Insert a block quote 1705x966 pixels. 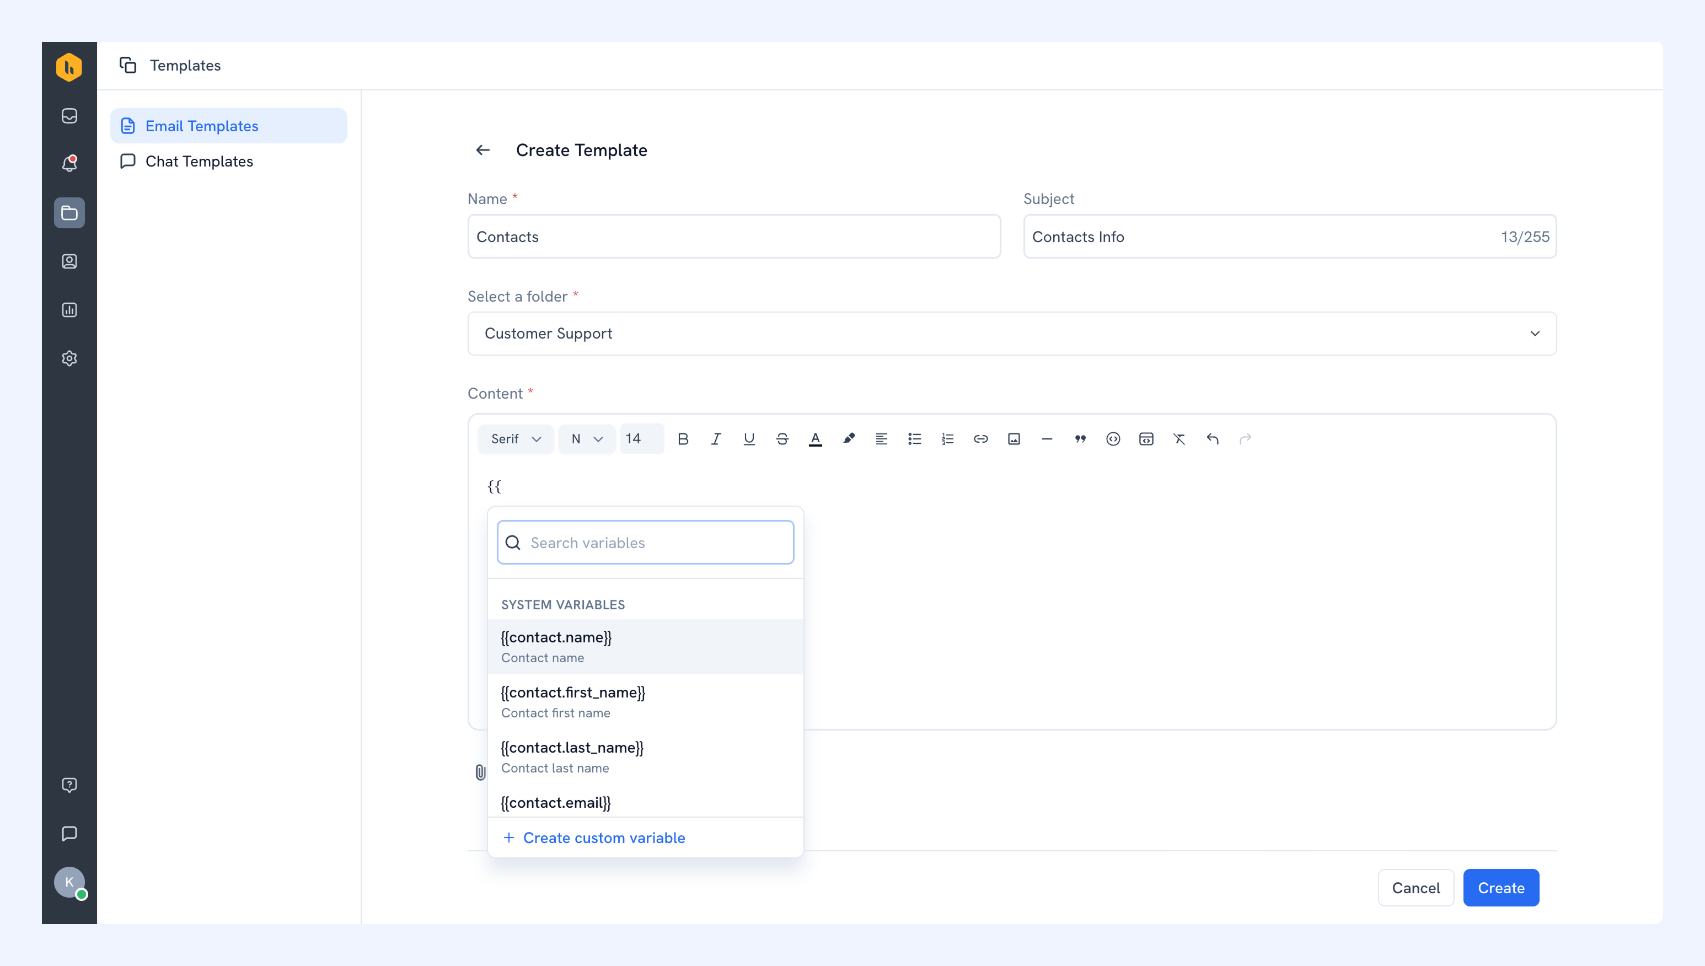[x=1080, y=438]
